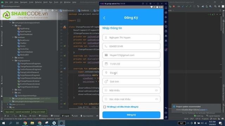Open the Build tool window button
Viewport: 225px width, 126px height.
75,116
